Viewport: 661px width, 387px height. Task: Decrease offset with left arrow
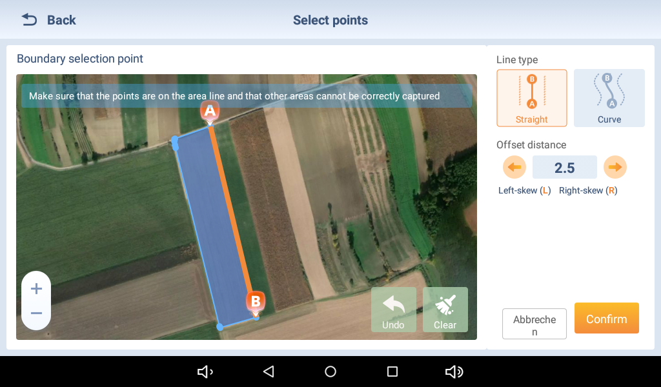coord(514,167)
